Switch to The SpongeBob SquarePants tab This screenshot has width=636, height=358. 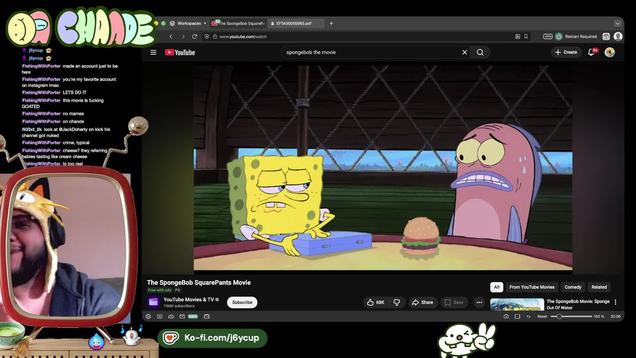[238, 23]
